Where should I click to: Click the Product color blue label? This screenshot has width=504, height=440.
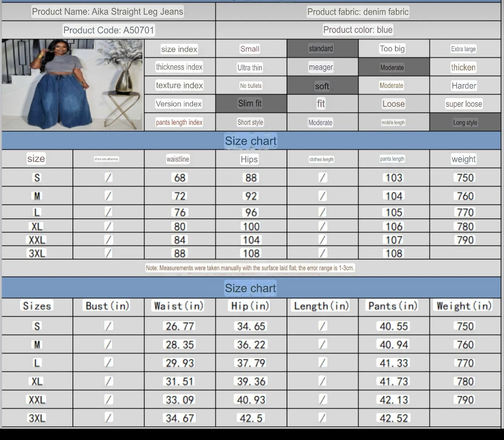pos(358,30)
